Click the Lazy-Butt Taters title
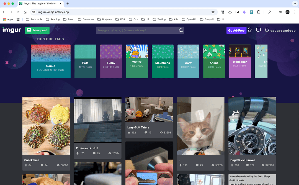 tap(138, 127)
